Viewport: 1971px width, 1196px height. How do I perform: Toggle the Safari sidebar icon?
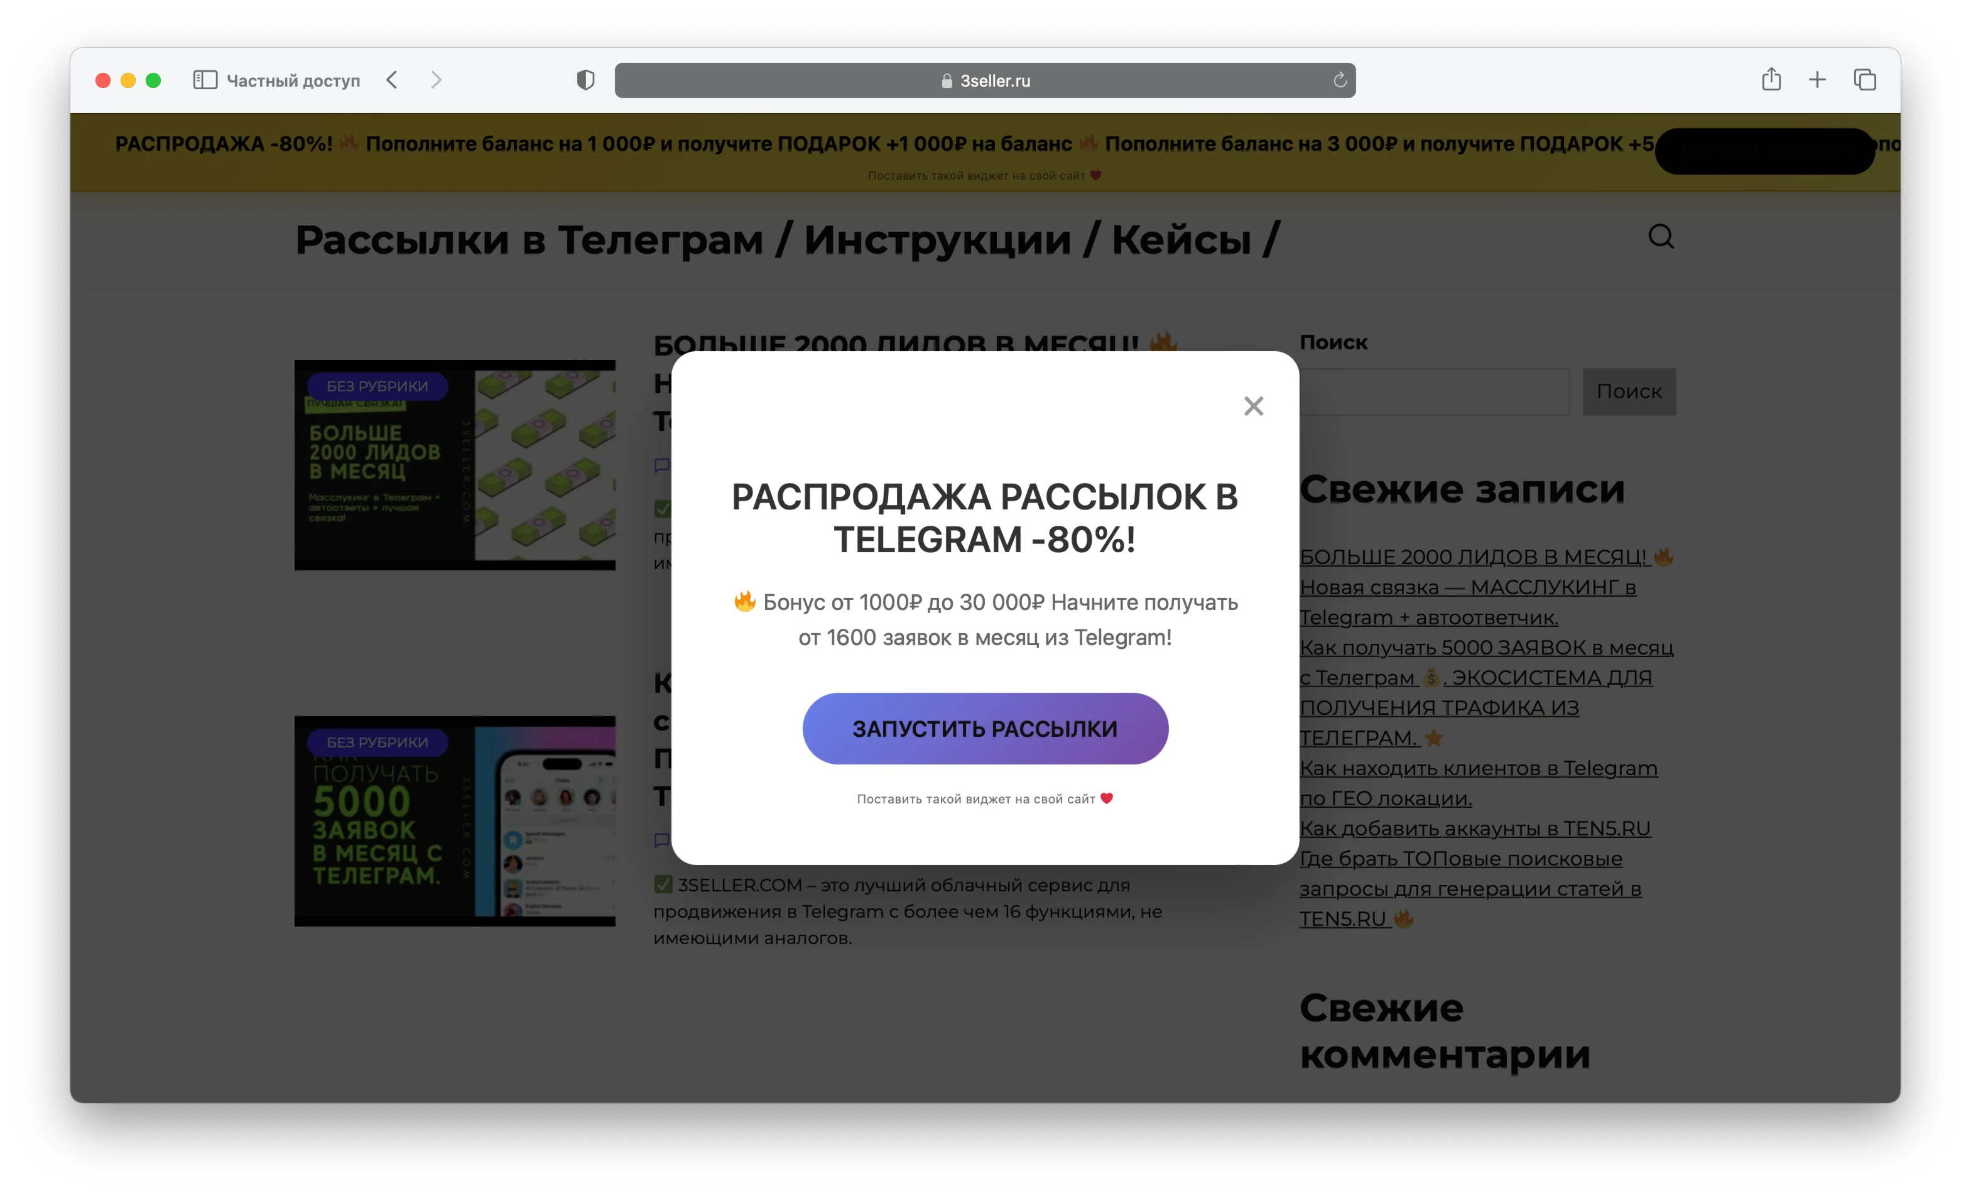pos(205,80)
